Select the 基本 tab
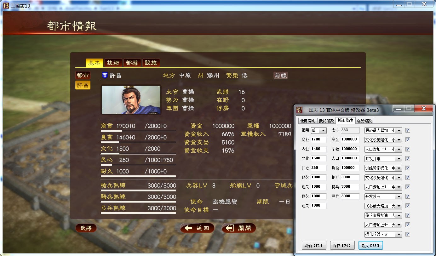This screenshot has width=436, height=256. click(x=95, y=63)
